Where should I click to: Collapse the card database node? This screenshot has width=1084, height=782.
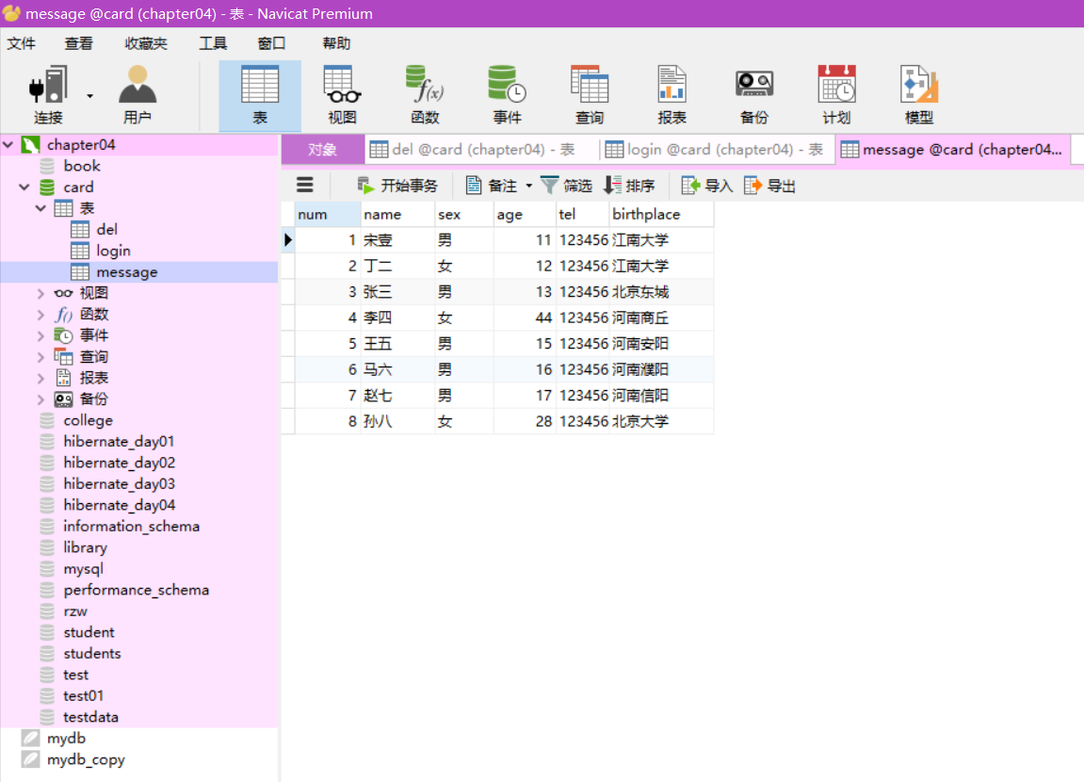24,187
